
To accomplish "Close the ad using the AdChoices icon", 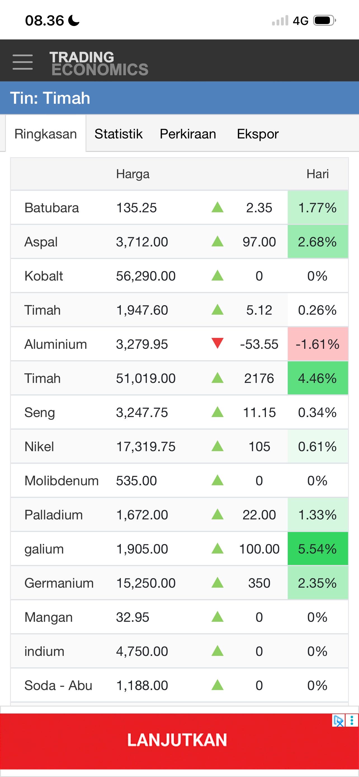I will coord(338,721).
